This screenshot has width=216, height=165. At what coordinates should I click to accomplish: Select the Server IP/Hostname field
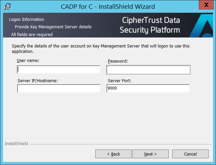tap(59, 88)
